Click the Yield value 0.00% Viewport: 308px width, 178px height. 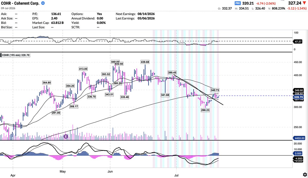pyautogui.click(x=102, y=23)
